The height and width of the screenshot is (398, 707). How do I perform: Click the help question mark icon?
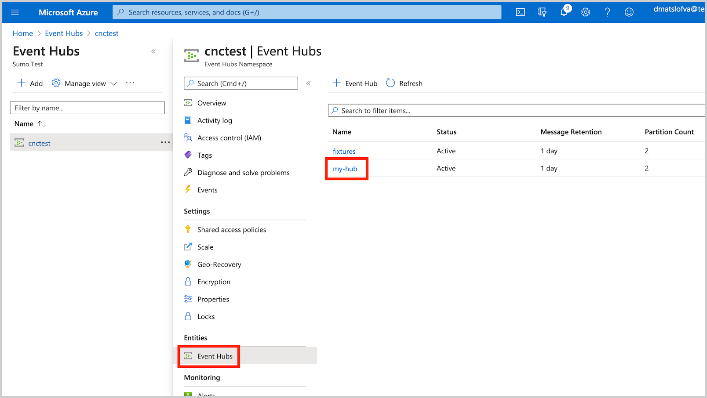pyautogui.click(x=607, y=12)
